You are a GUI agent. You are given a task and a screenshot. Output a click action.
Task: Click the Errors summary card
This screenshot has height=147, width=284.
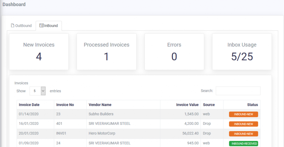click(x=174, y=52)
